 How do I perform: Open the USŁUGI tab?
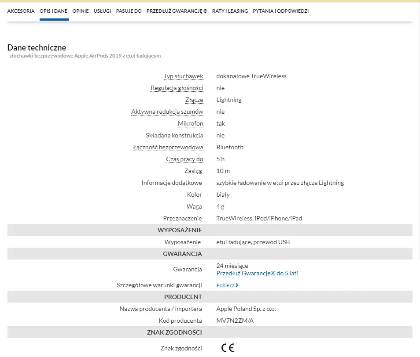coord(102,11)
